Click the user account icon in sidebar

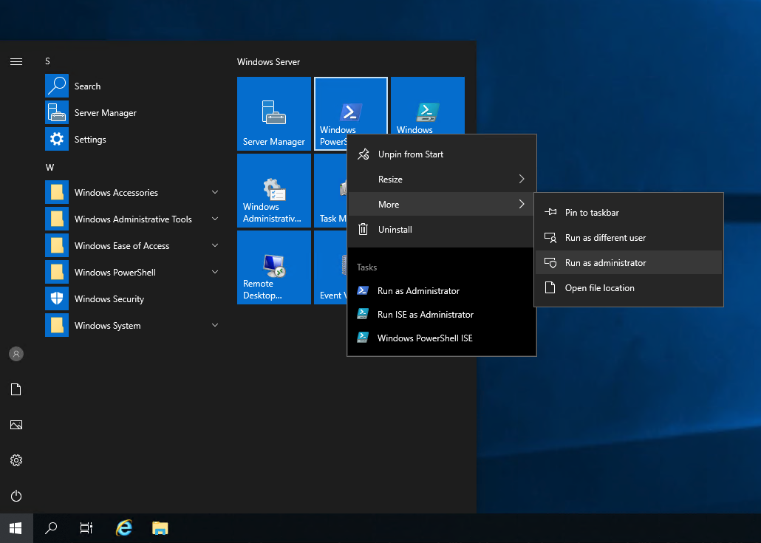point(16,354)
